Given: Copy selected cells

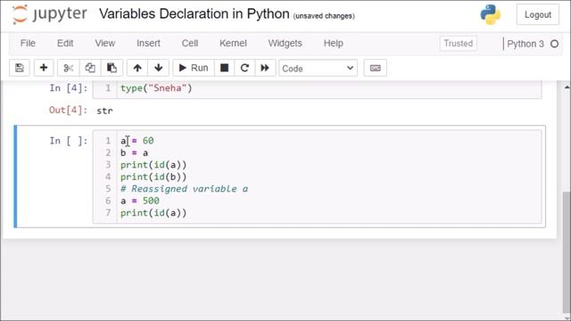Looking at the screenshot, I should pos(90,68).
